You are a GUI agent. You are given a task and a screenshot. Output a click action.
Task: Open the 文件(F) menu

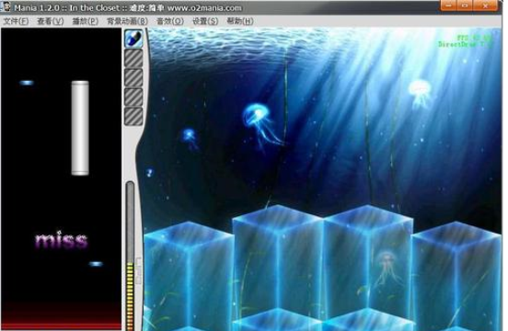16,21
